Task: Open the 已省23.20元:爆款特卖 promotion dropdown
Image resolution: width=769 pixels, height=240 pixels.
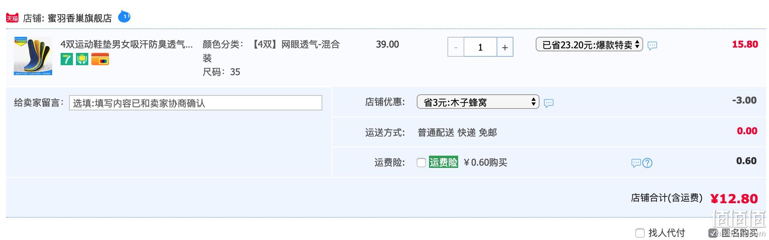Action: (x=589, y=44)
